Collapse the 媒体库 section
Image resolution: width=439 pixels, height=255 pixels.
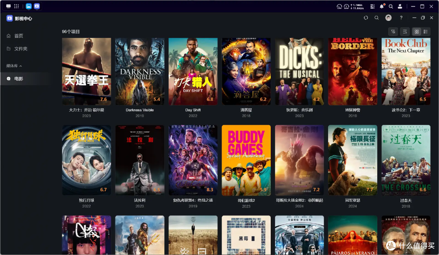tap(14, 66)
